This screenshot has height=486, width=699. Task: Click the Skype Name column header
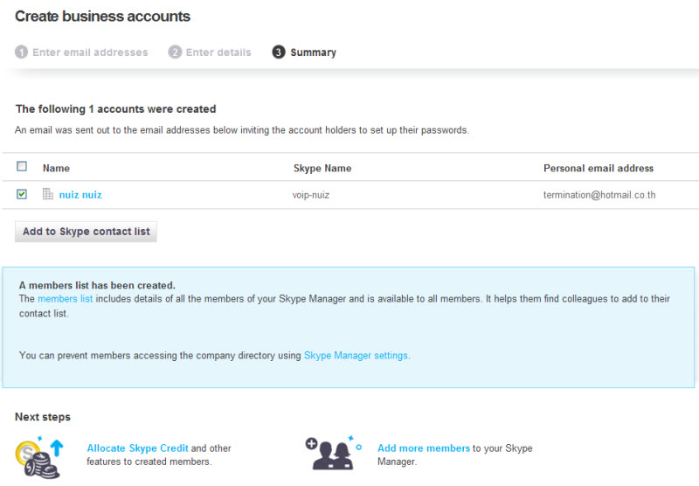click(322, 168)
